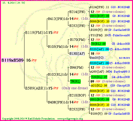Select Bxx10(JG) entry
Screen dimensions: 133x121
pos(98,58)
